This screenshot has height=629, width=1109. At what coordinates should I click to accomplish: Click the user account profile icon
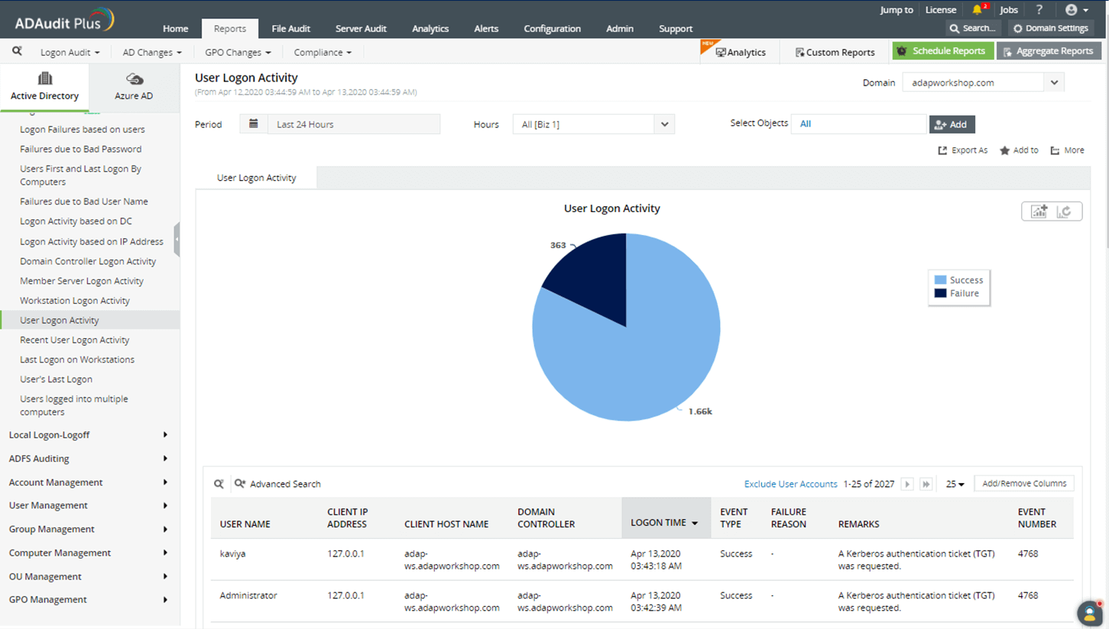click(x=1072, y=10)
